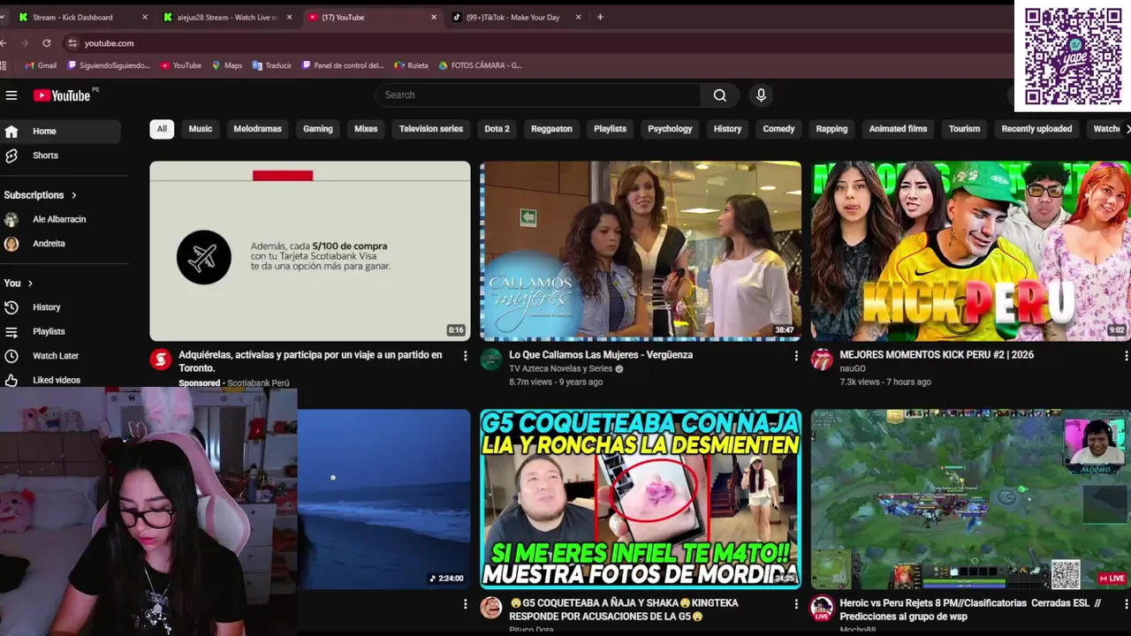
Task: Open Ale Albarracin subscription channel
Action: [60, 219]
